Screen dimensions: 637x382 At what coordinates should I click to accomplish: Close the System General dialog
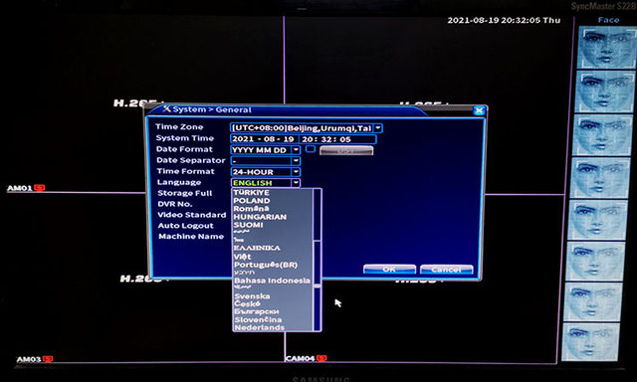point(480,110)
